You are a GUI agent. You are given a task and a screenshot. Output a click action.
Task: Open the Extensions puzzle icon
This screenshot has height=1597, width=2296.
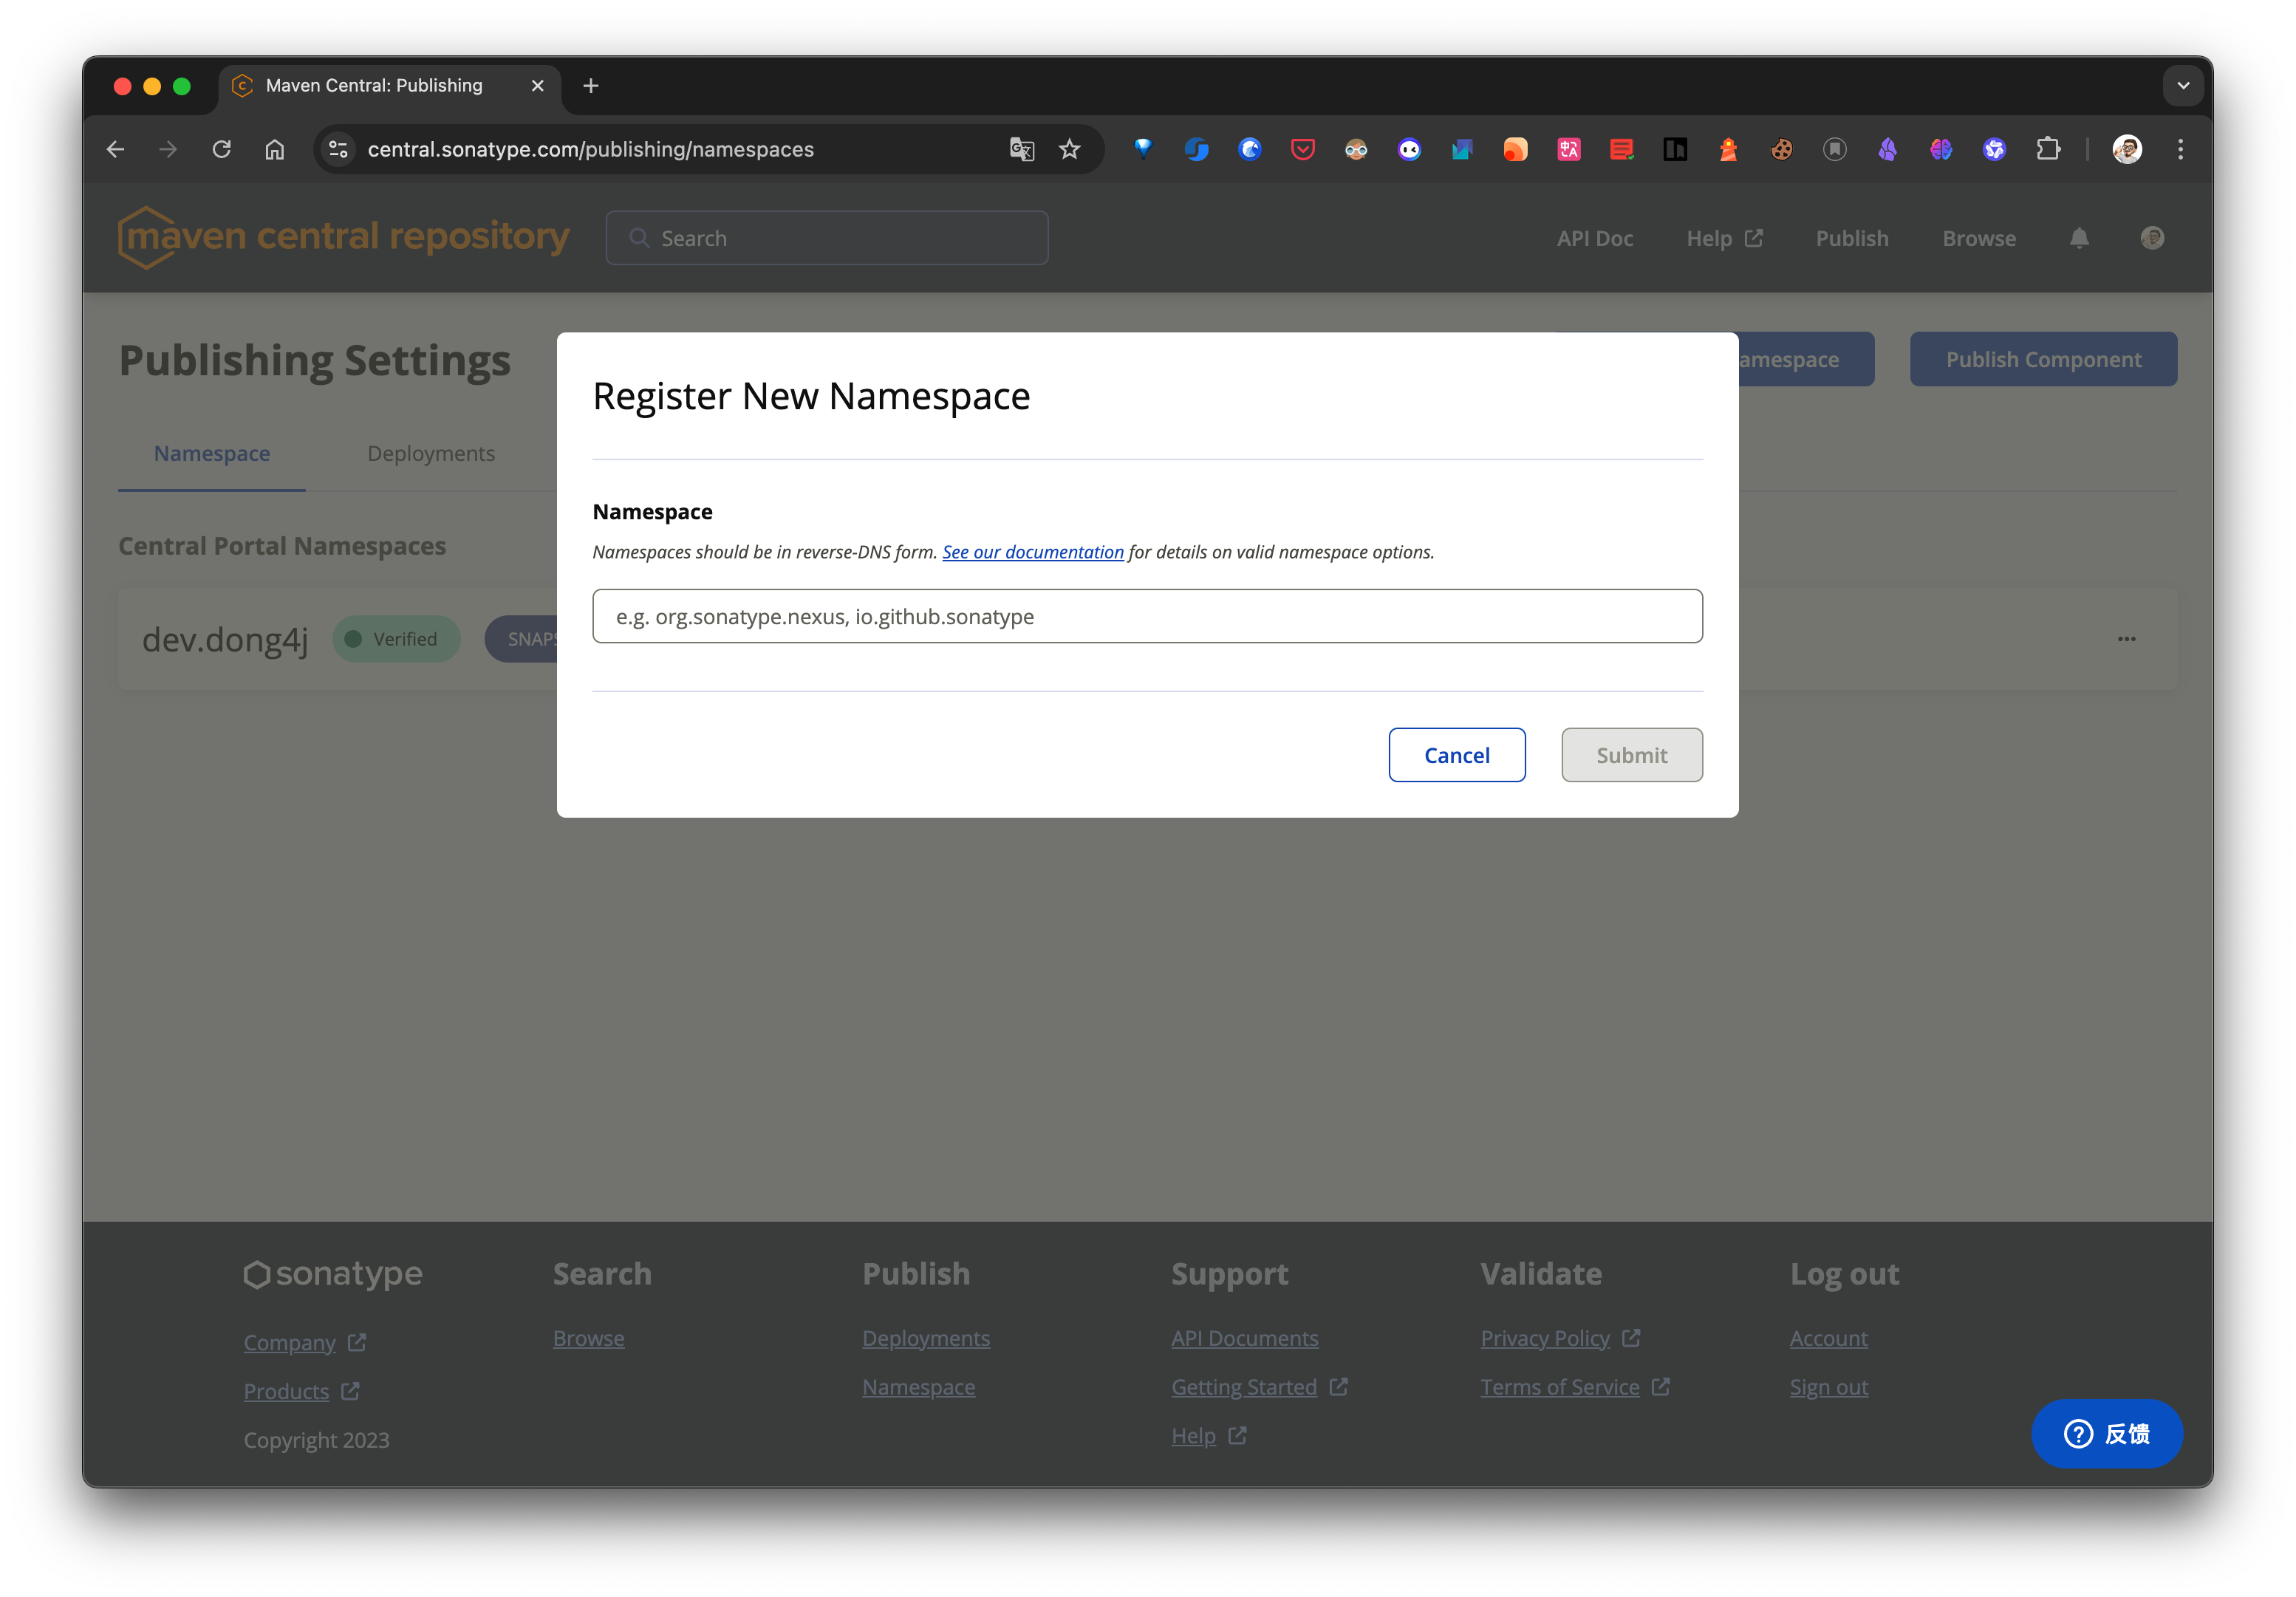2047,149
